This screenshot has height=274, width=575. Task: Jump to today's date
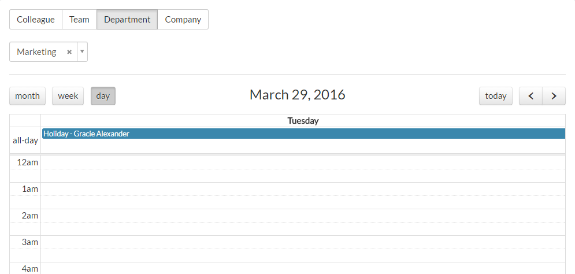(x=495, y=96)
